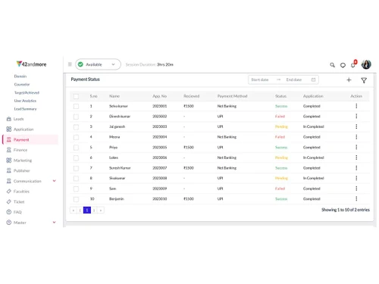The height and width of the screenshot is (284, 379).
Task: Click the FAQ sidebar icon
Action: pyautogui.click(x=9, y=212)
